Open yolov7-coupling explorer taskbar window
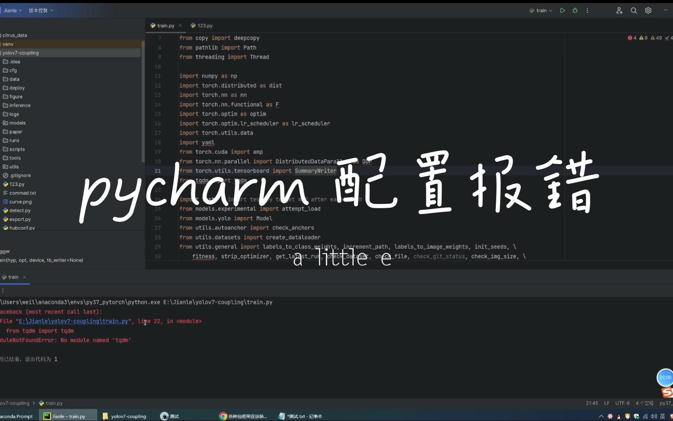 [x=125, y=416]
